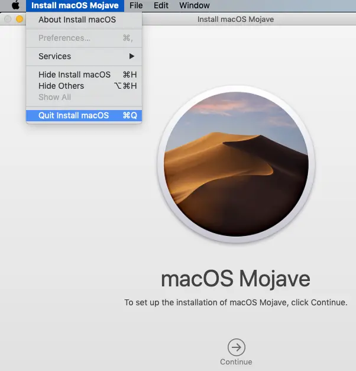Minimize window with the yellow button
Image resolution: width=356 pixels, height=371 pixels.
[x=20, y=19]
